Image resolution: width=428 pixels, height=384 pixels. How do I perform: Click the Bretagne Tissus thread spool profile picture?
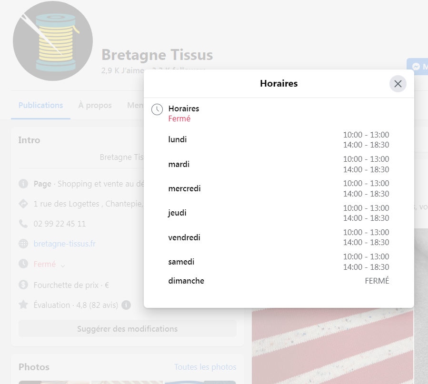(x=53, y=41)
